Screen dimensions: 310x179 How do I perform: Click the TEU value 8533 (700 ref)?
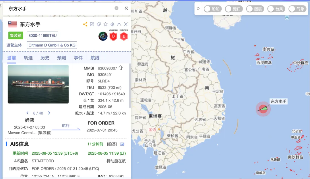(x=110, y=87)
